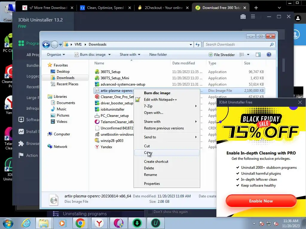Screen dimensions: 306x229
Task: Expand the address bar history dropdown
Action: [191, 45]
